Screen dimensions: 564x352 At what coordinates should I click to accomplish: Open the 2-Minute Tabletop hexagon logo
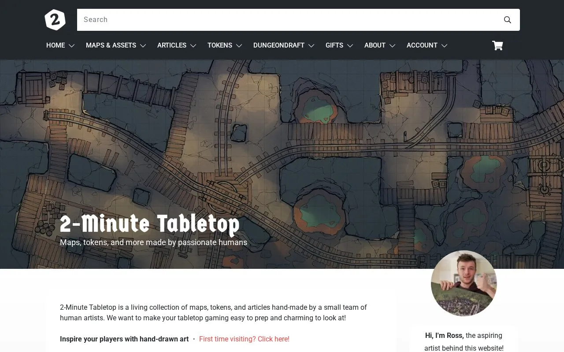tap(55, 20)
